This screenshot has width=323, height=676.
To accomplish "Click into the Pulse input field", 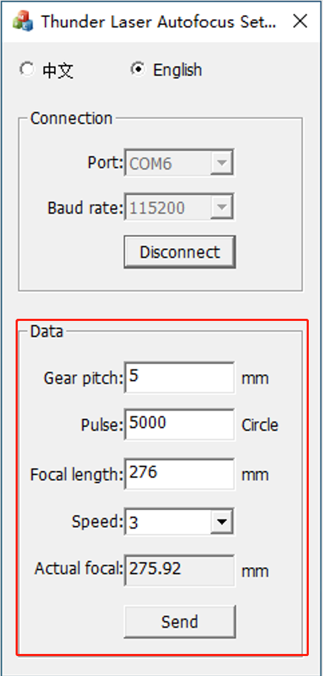I will pos(180,424).
